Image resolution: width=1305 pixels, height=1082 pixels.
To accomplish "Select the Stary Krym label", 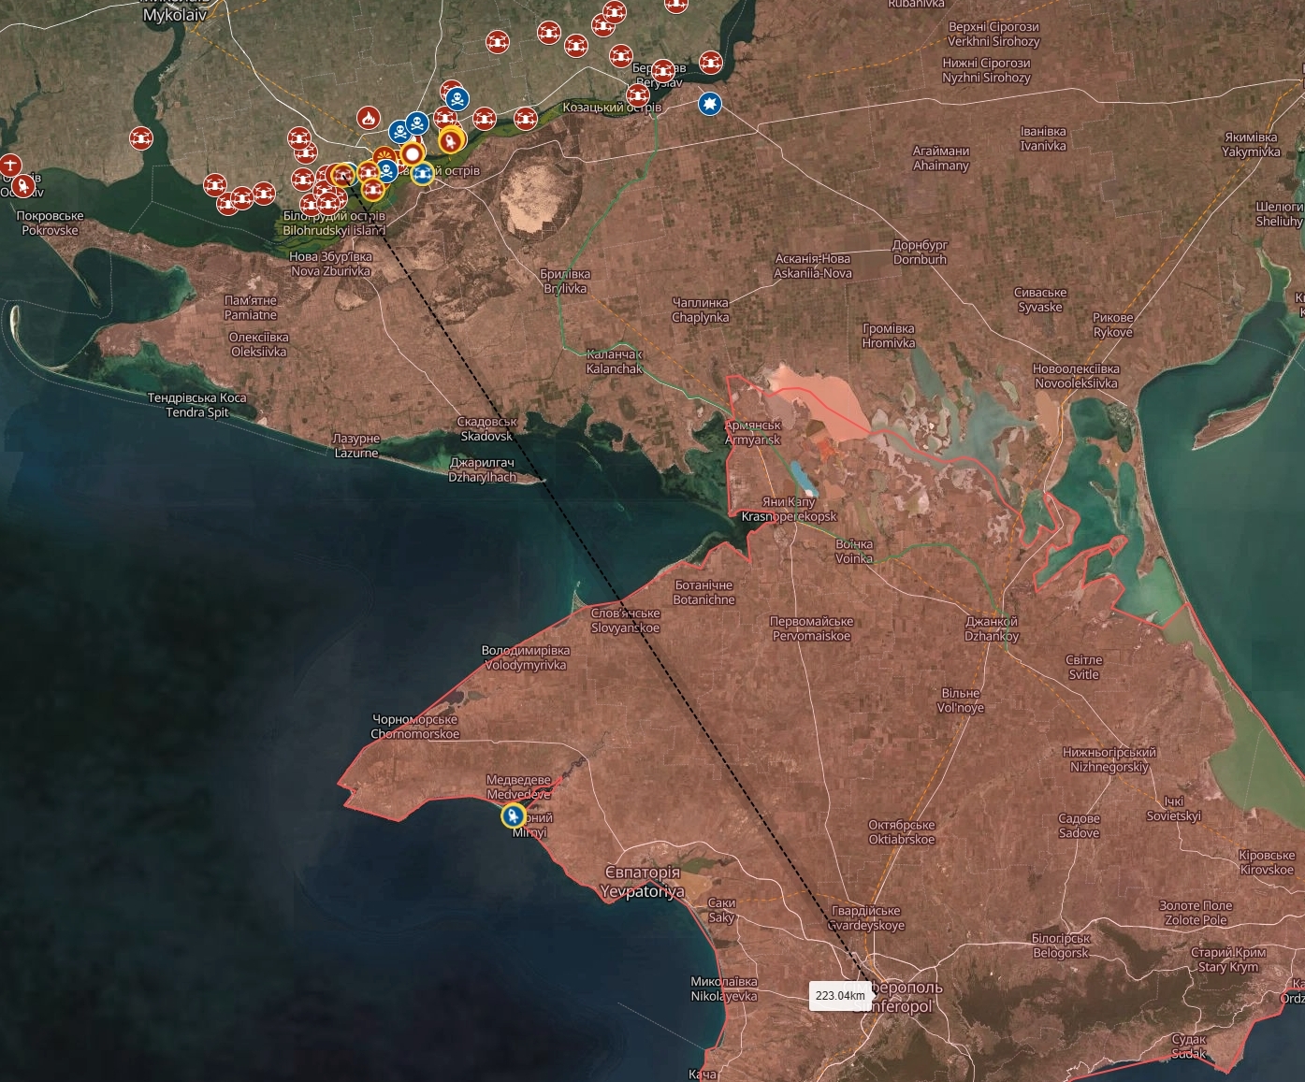I will 1228,959.
